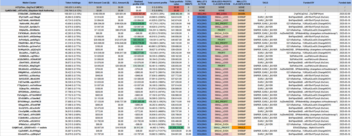Viewport: 352px width, 136px height.
Task: Select the "TOTAL SWAPS" column header
Action: [x=188, y=2]
